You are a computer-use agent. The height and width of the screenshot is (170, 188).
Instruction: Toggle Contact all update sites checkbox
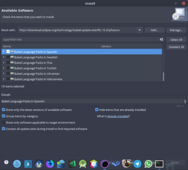(x=3, y=129)
